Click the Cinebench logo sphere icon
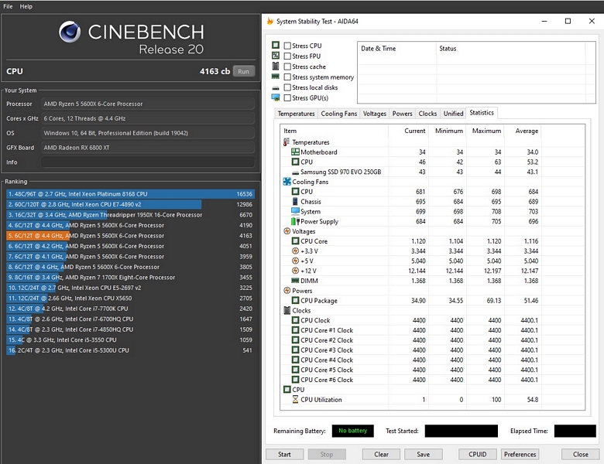The width and height of the screenshot is (604, 464). [70, 32]
